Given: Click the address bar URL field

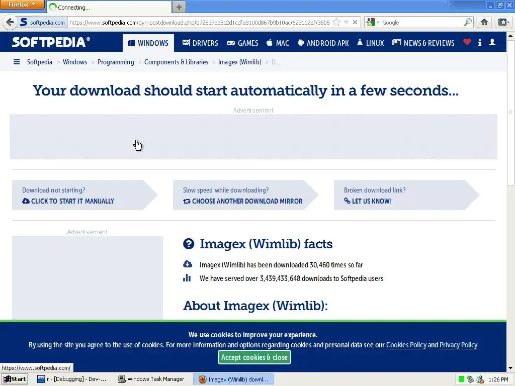Looking at the screenshot, I should coord(199,22).
